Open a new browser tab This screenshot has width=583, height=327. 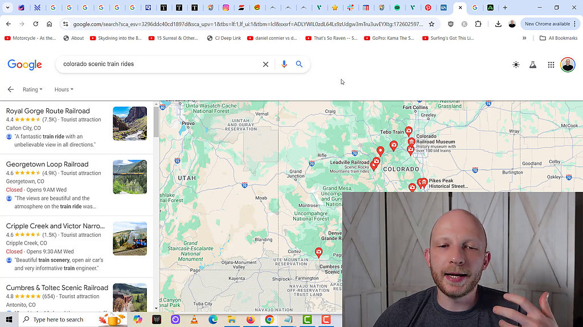click(x=505, y=8)
